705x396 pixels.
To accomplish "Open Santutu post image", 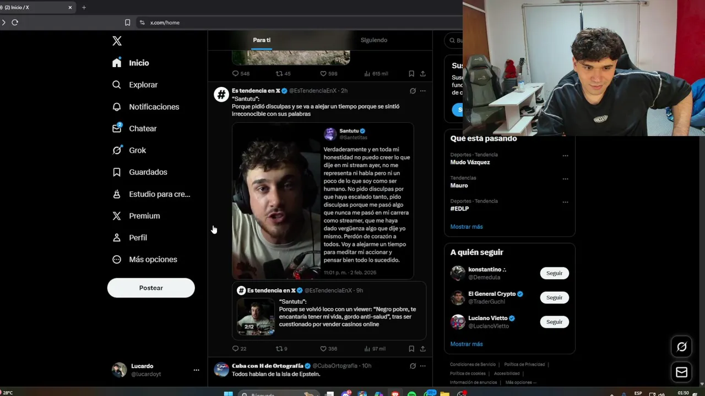I will tap(323, 201).
